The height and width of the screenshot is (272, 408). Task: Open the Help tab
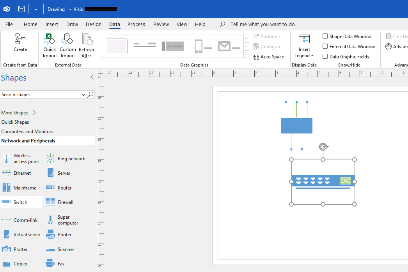click(x=200, y=25)
